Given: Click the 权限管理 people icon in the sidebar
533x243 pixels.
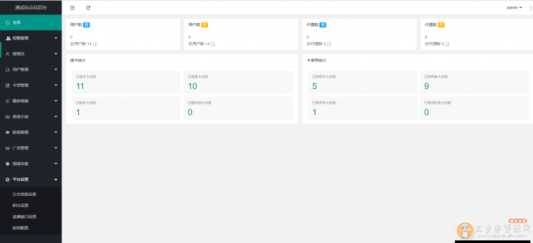Looking at the screenshot, I should pyautogui.click(x=8, y=38).
